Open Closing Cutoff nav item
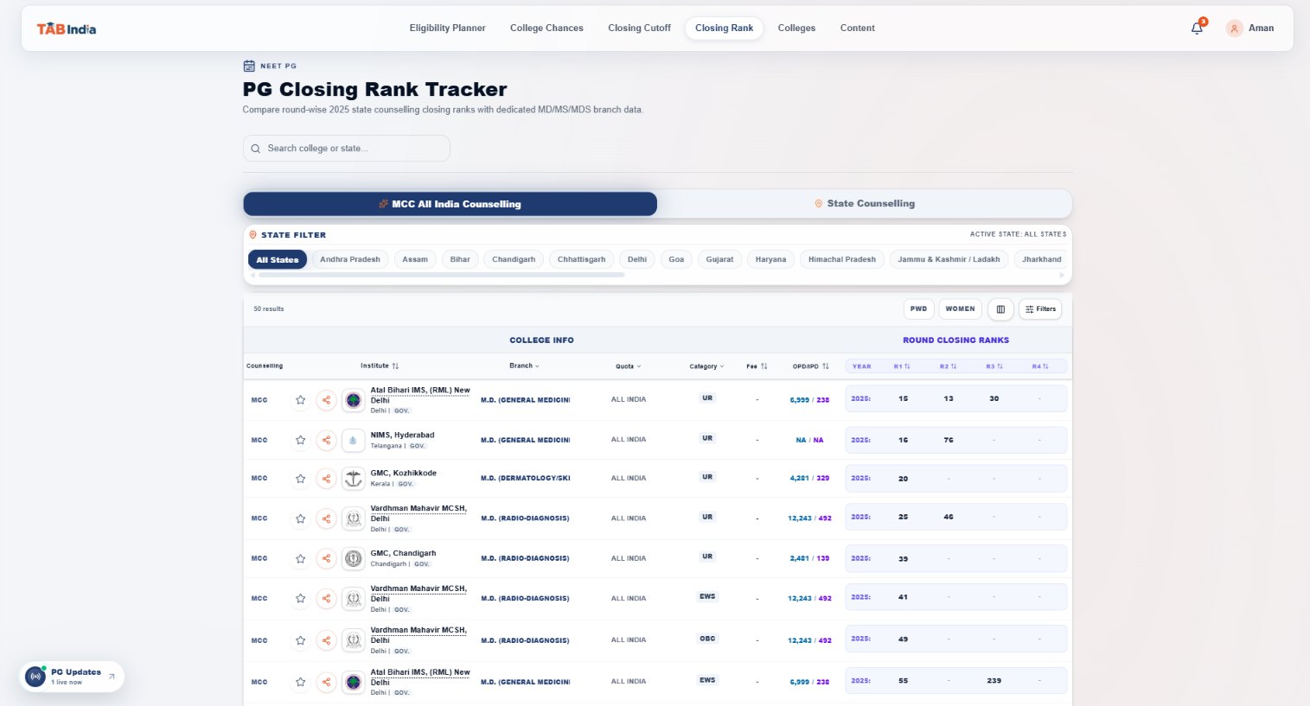The height and width of the screenshot is (706, 1310). [x=639, y=29]
